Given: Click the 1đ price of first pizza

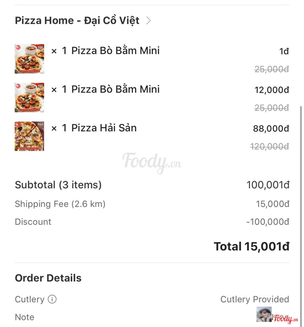Looking at the screenshot, I should pyautogui.click(x=284, y=51).
